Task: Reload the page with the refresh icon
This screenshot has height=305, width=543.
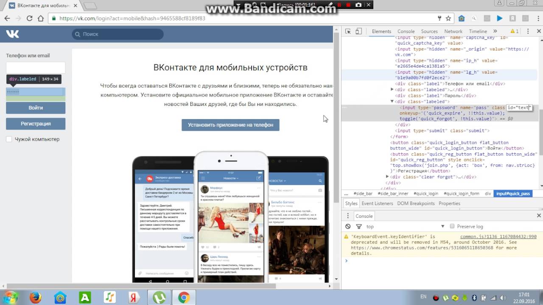Action: tap(30, 19)
